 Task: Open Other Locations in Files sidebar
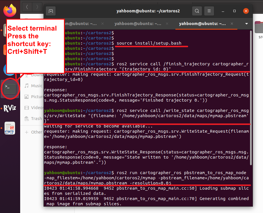[x=33, y=132]
